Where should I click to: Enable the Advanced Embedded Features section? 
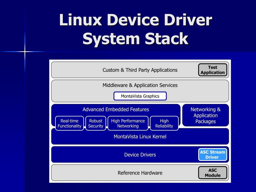tap(115, 109)
